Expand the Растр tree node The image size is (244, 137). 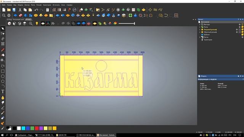pos(200,27)
